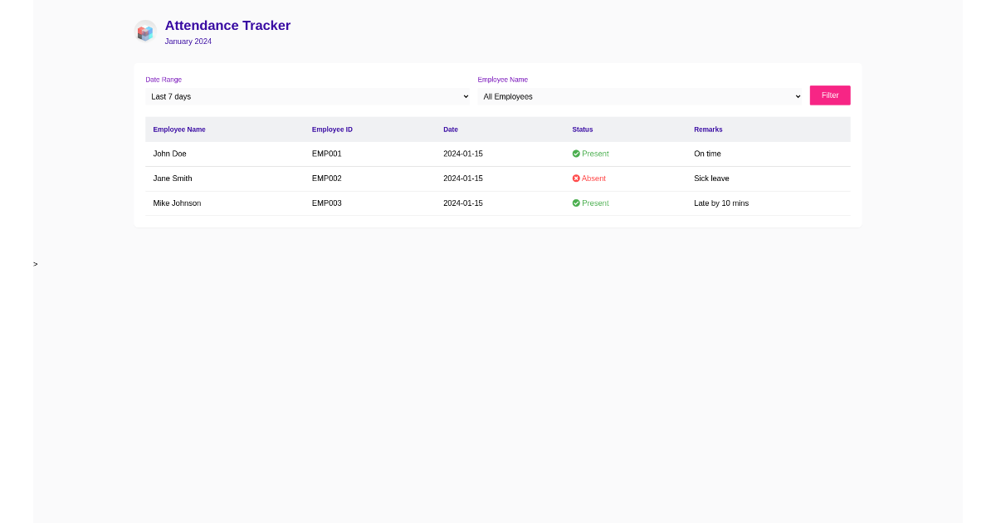Click the January 2024 subtitle link
The height and width of the screenshot is (523, 996).
(x=188, y=41)
